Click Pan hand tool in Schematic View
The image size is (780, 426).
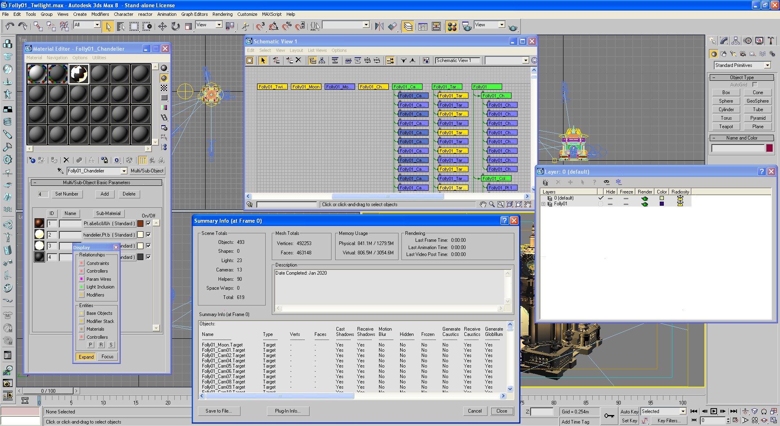(x=483, y=204)
